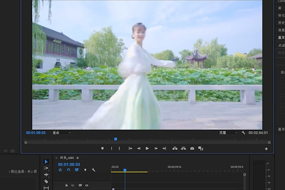Toggle Snap in the timeline
The width and height of the screenshot is (285, 190).
[68, 170]
